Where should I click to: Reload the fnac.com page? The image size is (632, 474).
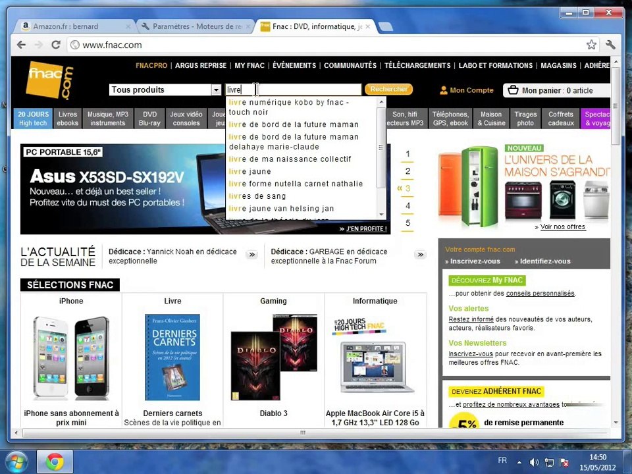[55, 45]
